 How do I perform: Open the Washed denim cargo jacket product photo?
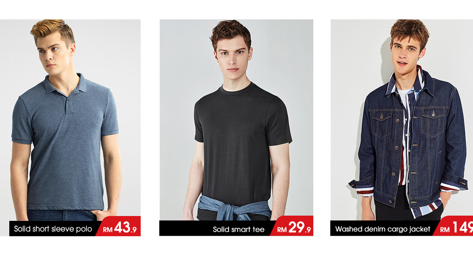tap(402, 120)
